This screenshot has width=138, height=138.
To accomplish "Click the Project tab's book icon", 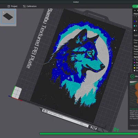I will [x=9, y=6].
